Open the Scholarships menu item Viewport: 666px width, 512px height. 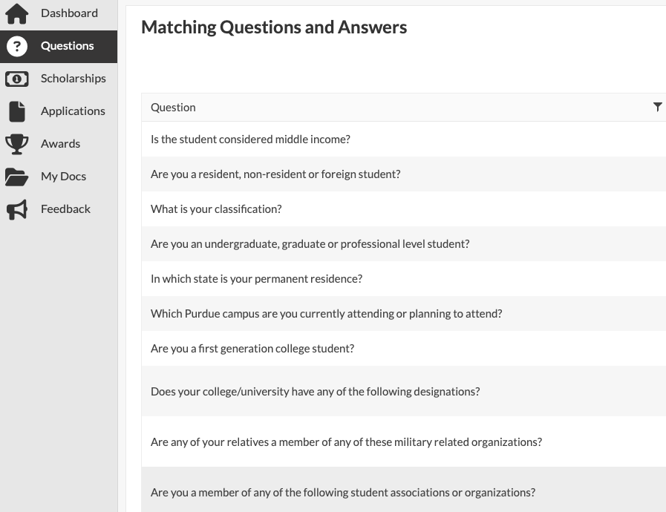73,79
